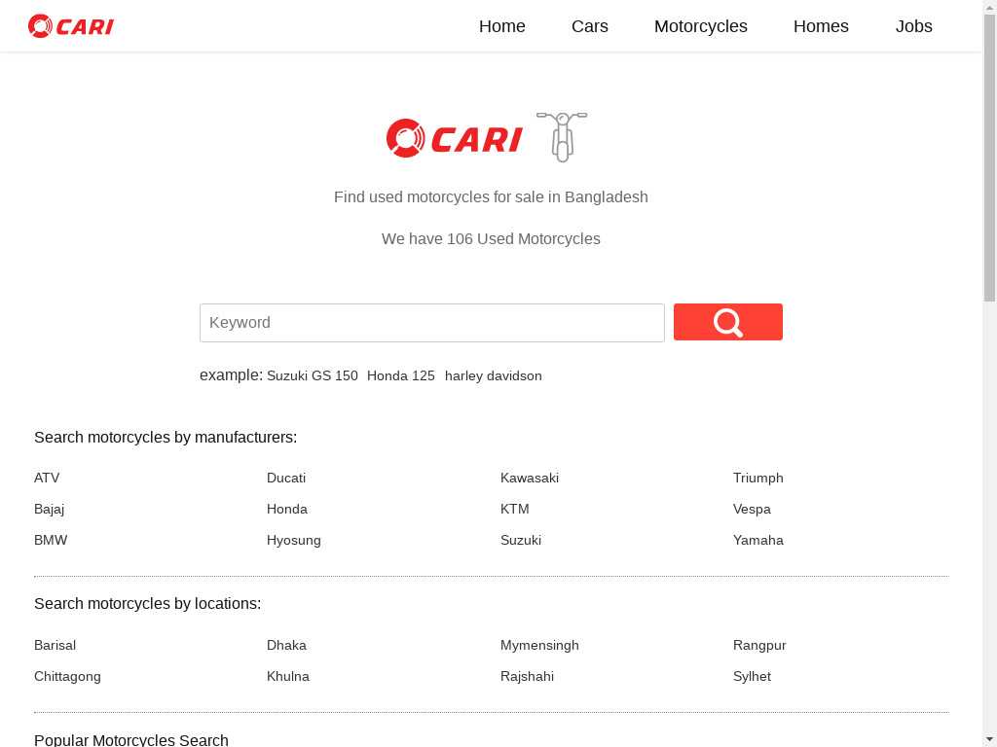Navigate to the Homes section
This screenshot has width=997, height=747.
pyautogui.click(x=821, y=26)
